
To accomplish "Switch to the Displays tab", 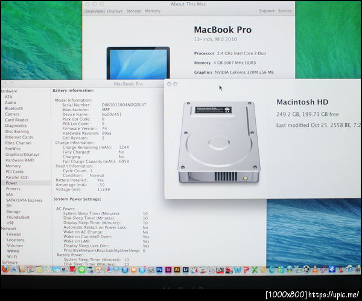I will point(115,11).
